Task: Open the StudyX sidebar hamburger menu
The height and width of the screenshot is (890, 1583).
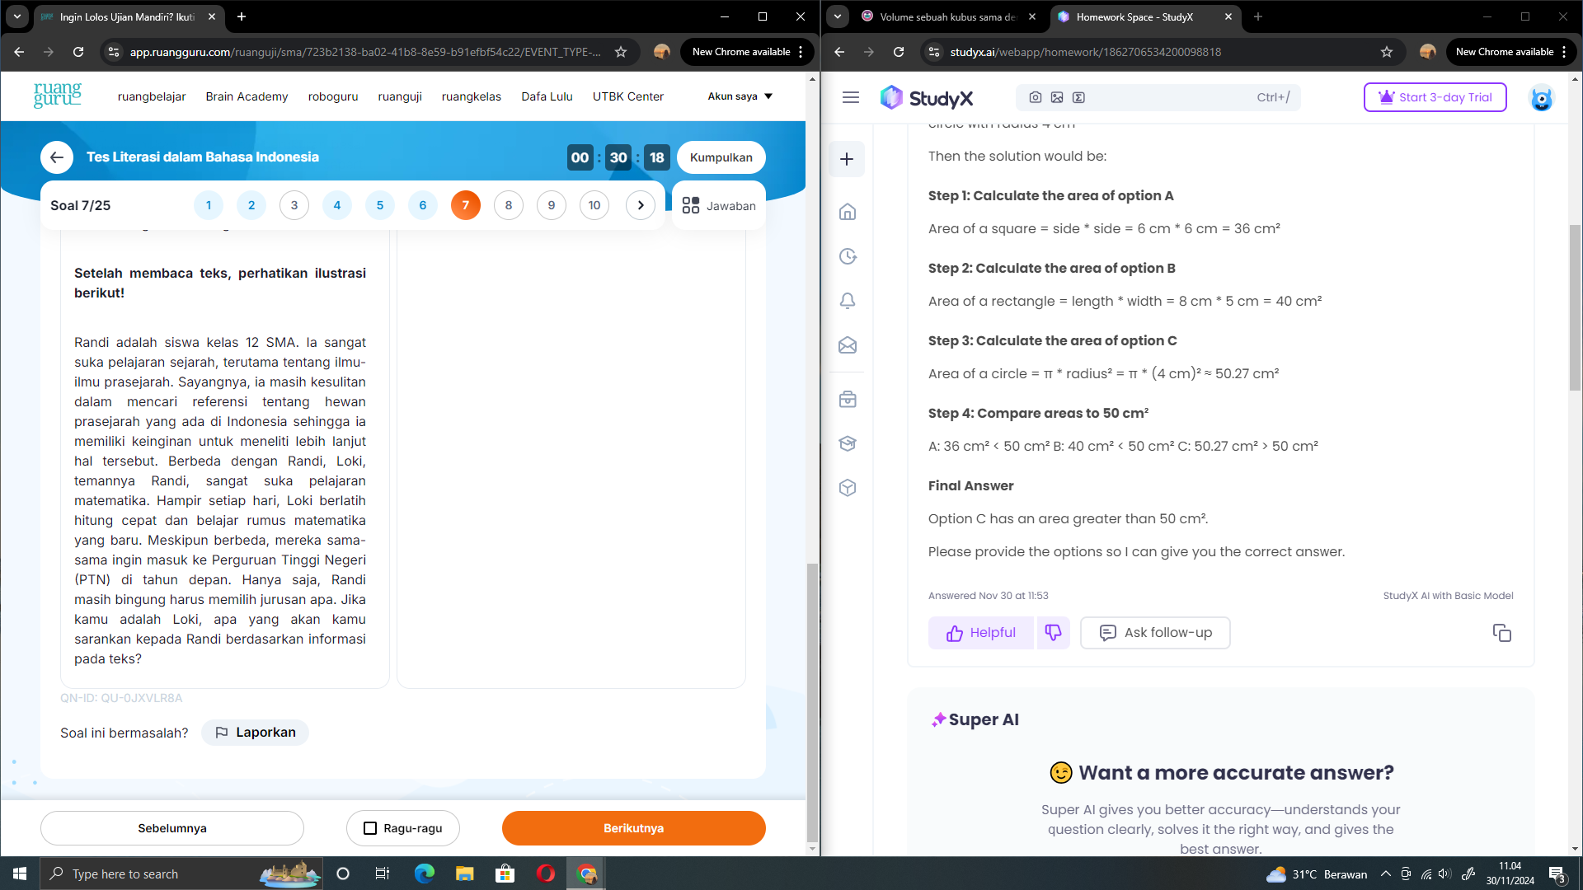Action: tap(850, 96)
